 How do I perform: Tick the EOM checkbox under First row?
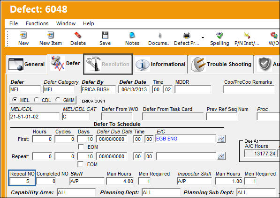point(81,147)
